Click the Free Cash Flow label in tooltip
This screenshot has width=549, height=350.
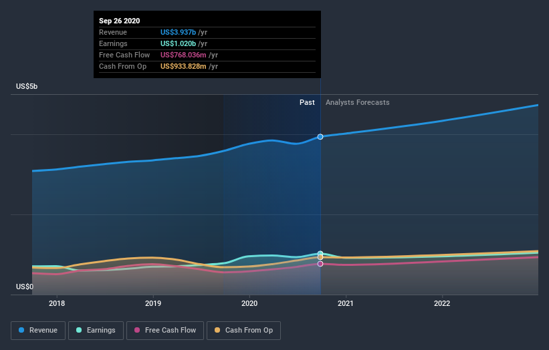[124, 55]
